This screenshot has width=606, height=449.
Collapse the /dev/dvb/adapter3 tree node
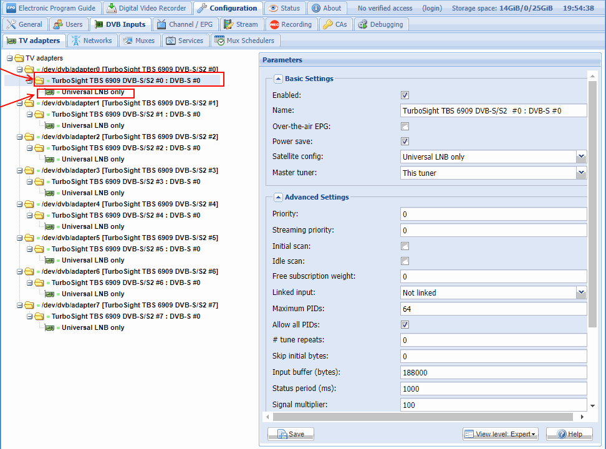pyautogui.click(x=20, y=170)
